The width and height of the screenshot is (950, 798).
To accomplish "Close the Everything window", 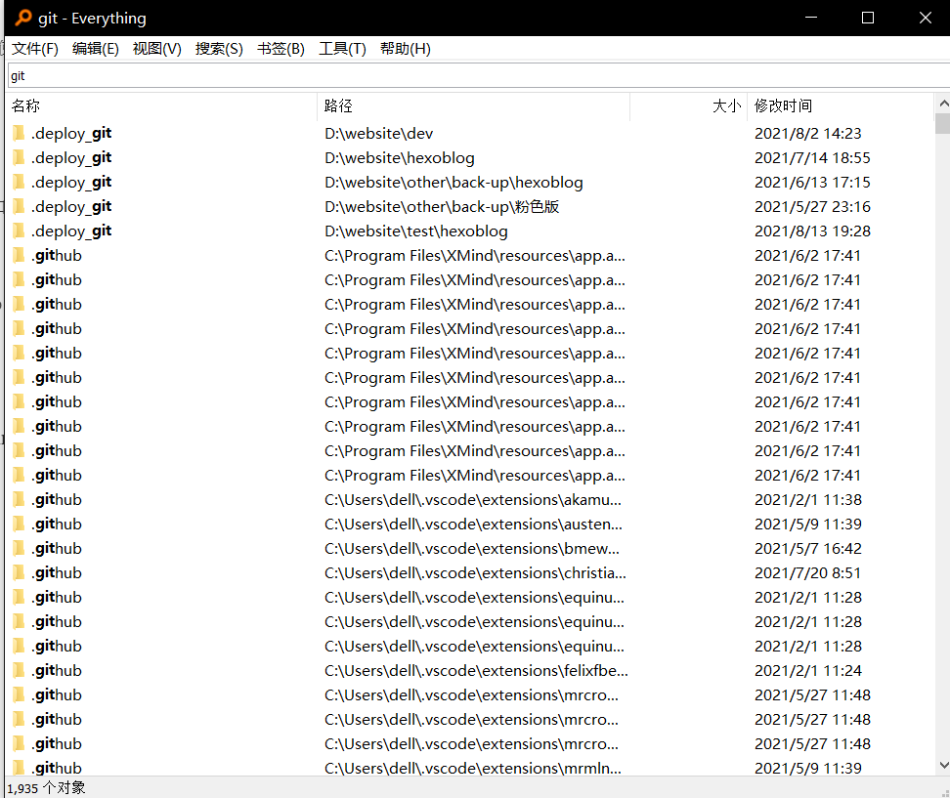I will pos(925,18).
